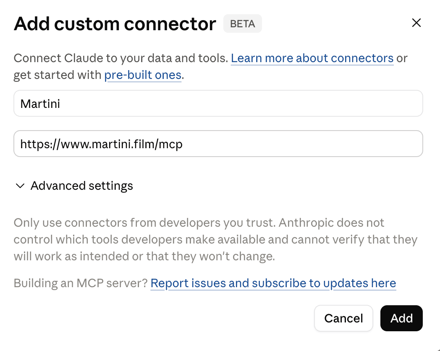Click the Add custom connector heading

tap(115, 24)
